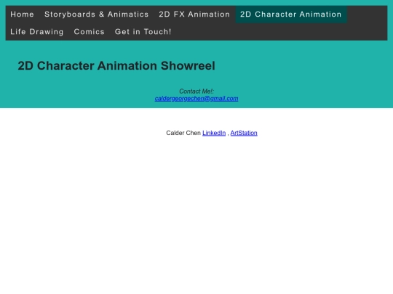Click the 2D Character Animation Showreel heading

click(116, 66)
